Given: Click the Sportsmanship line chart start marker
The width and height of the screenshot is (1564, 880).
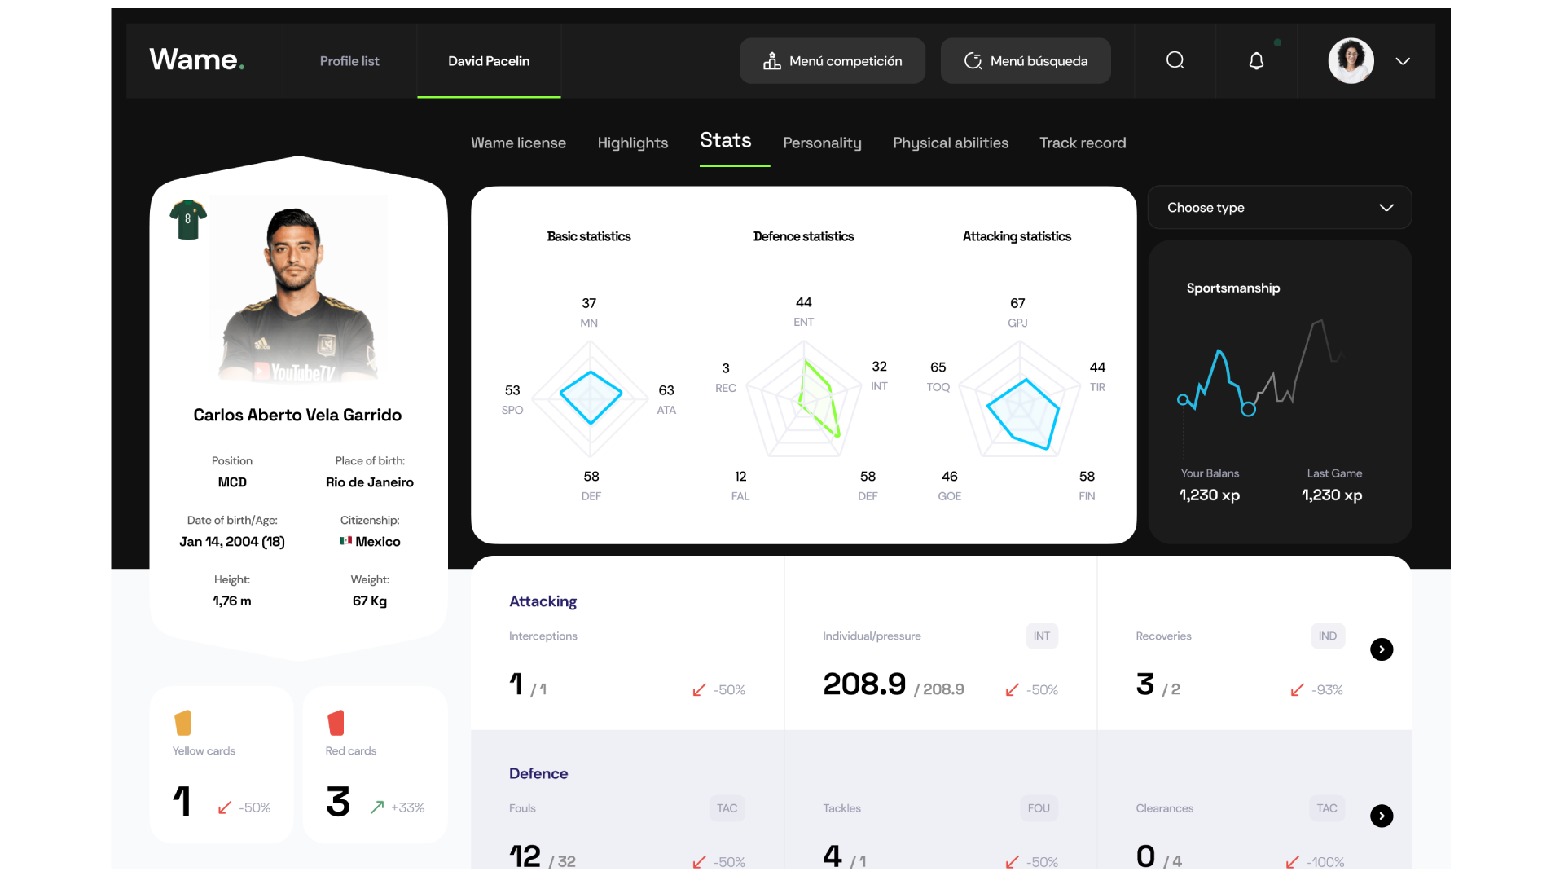Looking at the screenshot, I should [x=1183, y=399].
